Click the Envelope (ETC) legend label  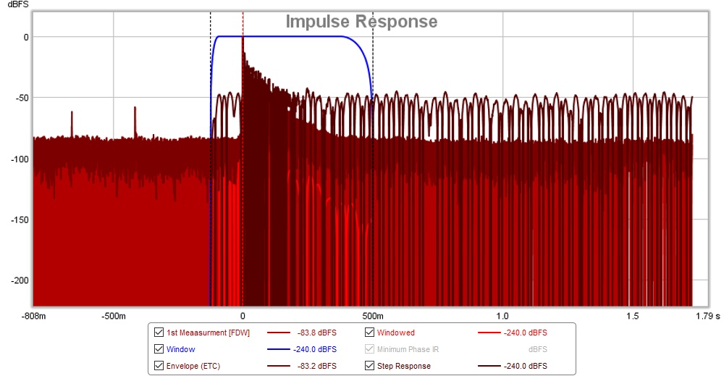tap(193, 366)
